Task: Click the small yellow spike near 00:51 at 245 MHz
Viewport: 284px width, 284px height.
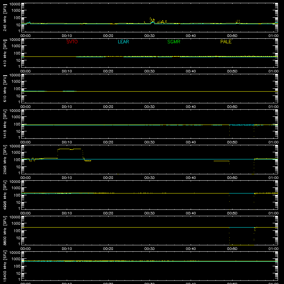Action: click(x=238, y=22)
